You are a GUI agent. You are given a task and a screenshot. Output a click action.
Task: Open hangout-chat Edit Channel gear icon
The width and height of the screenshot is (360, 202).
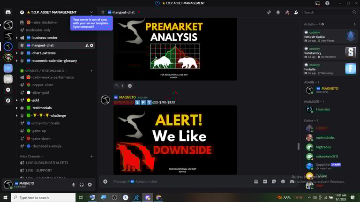point(91,45)
